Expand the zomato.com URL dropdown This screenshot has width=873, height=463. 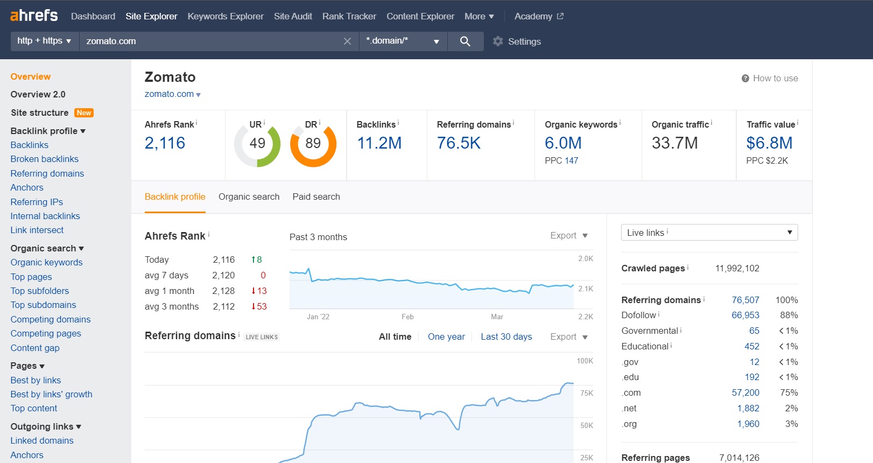click(198, 95)
